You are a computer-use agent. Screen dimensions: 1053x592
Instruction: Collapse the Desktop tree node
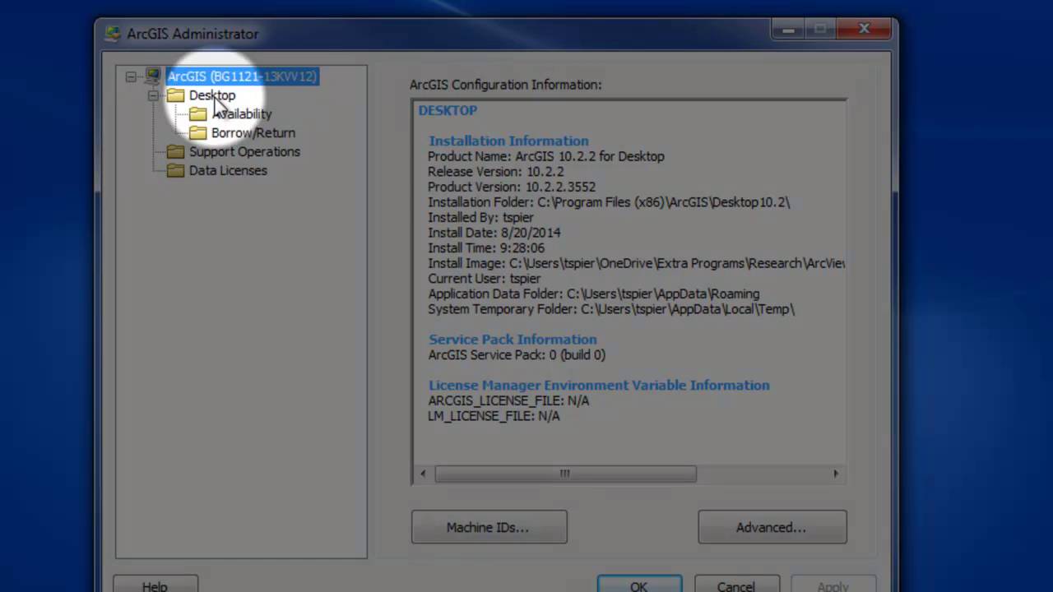click(x=153, y=95)
